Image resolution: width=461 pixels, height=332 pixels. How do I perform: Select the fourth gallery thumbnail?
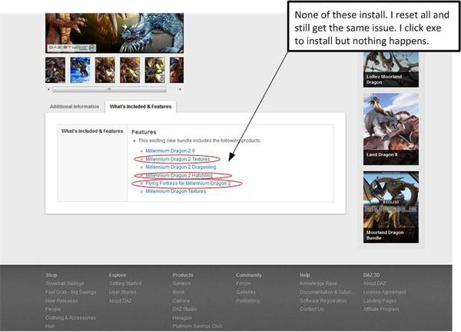(x=130, y=70)
